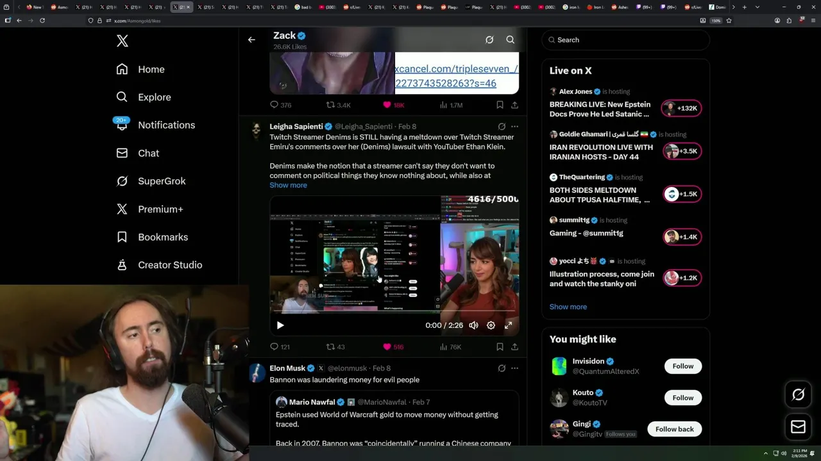This screenshot has height=461, width=821.
Task: Bookmark this page with the star icon
Action: click(x=729, y=20)
